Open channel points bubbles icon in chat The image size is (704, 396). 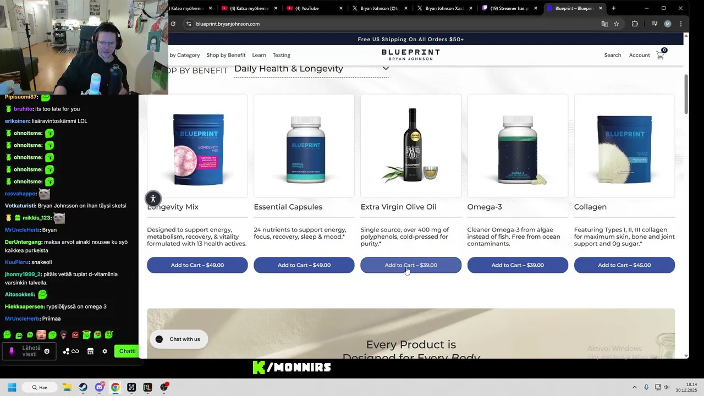[66, 351]
